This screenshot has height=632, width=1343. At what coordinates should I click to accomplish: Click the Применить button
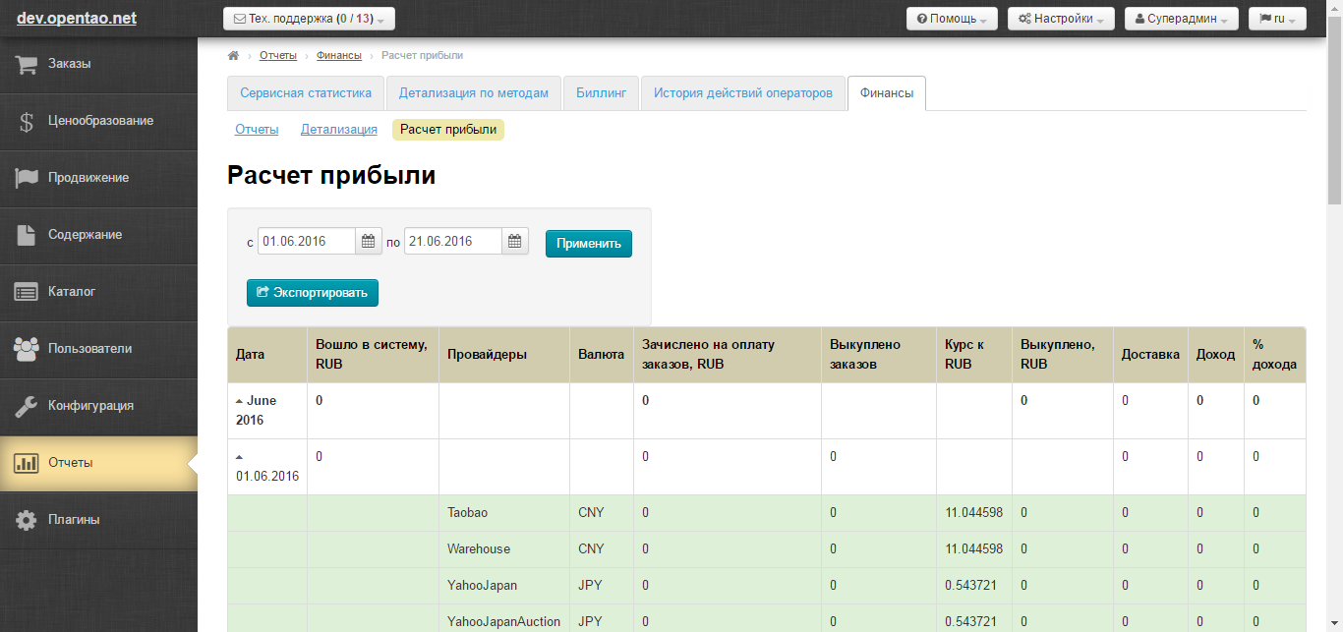[589, 244]
